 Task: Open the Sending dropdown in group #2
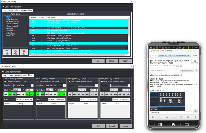(x=64, y=85)
